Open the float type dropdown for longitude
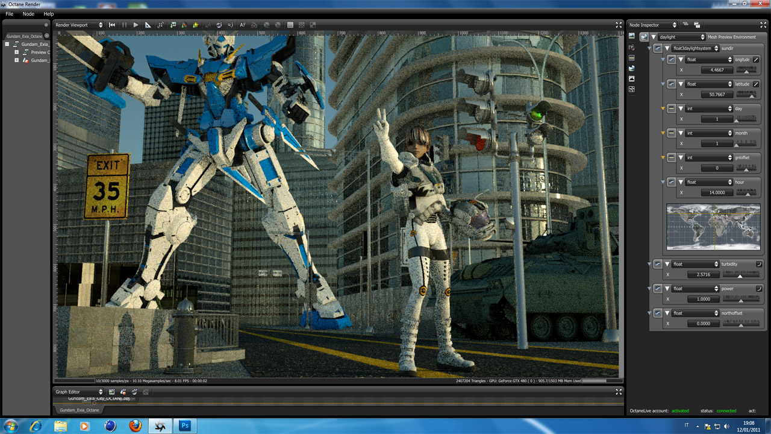 (710, 60)
